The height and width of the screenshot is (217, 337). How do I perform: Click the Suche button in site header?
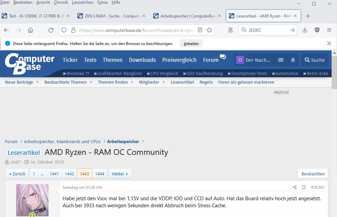315,60
